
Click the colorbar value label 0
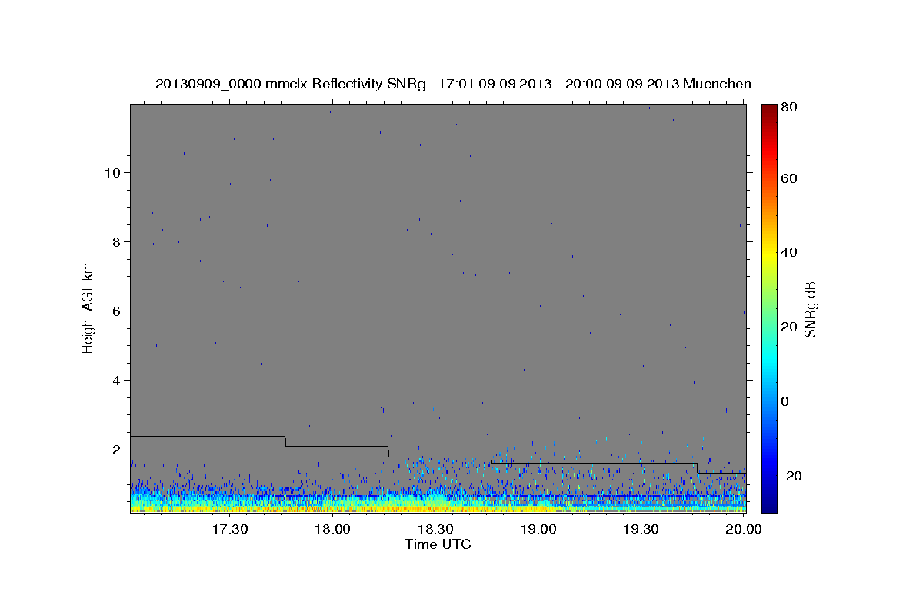(x=785, y=401)
